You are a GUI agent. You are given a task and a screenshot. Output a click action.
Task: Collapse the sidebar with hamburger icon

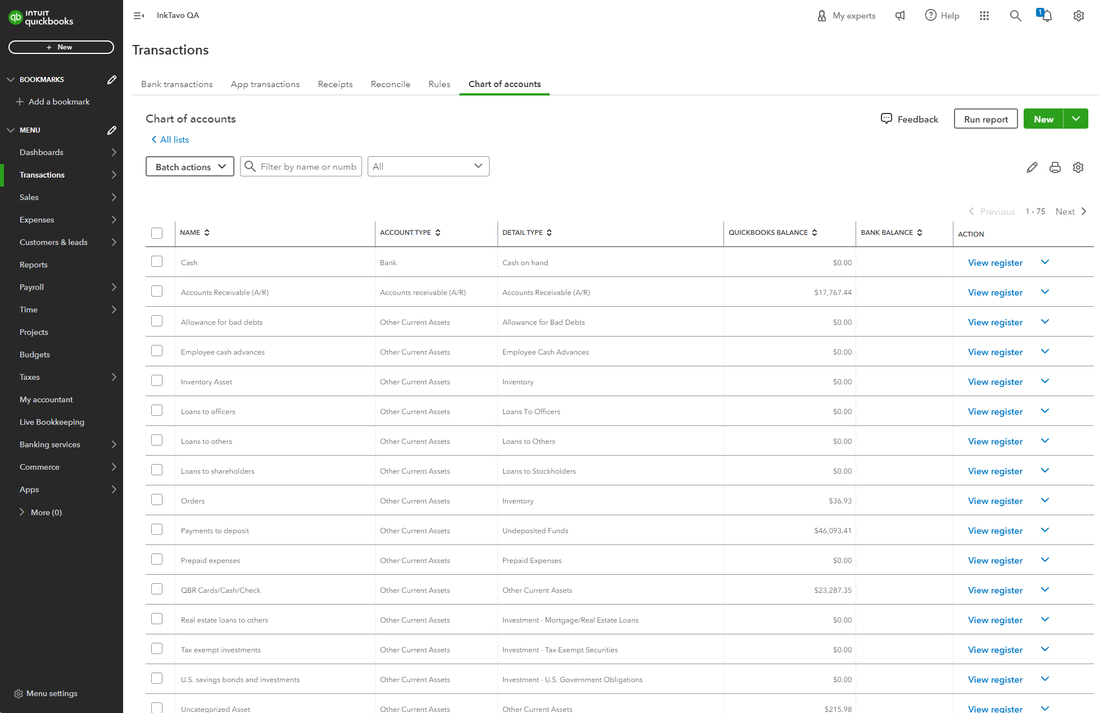(138, 16)
